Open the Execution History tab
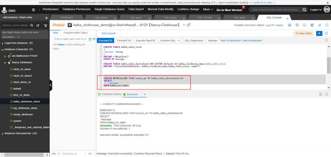The width and height of the screenshot is (331, 157). pos(110,94)
